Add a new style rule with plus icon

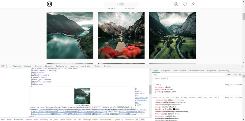[240, 75]
